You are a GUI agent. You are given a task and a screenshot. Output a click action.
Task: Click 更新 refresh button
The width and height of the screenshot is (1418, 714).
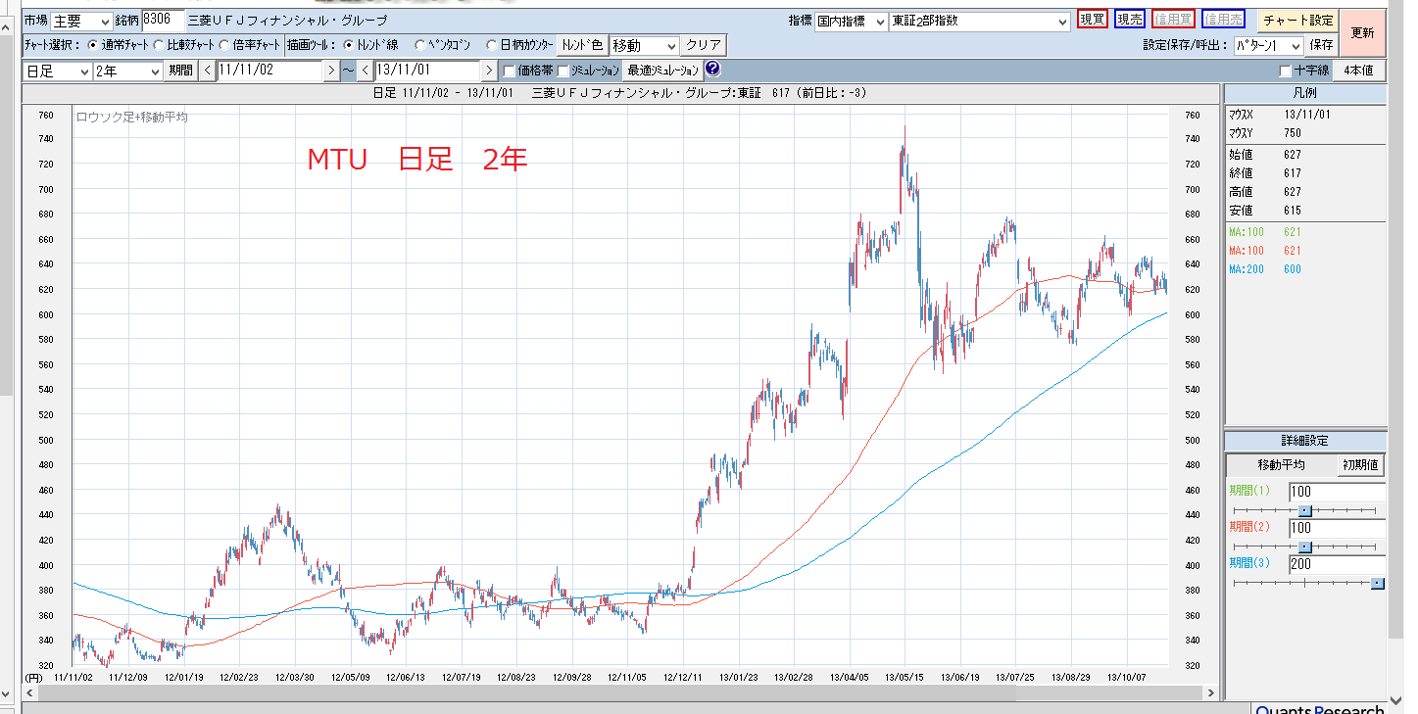tap(1362, 32)
